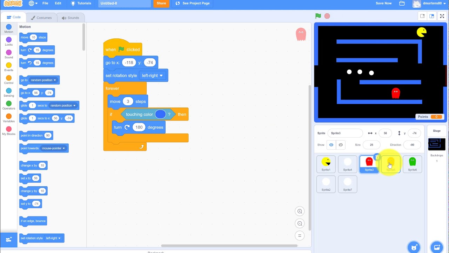Click the Share button
This screenshot has height=253, width=449.
(x=161, y=3)
